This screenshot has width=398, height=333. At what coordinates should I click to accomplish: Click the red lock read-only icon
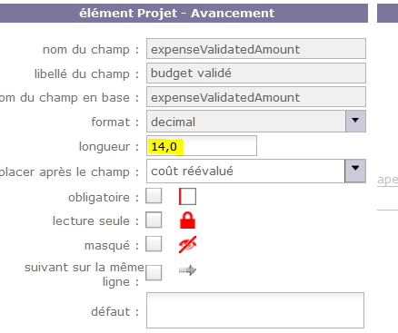(187, 220)
